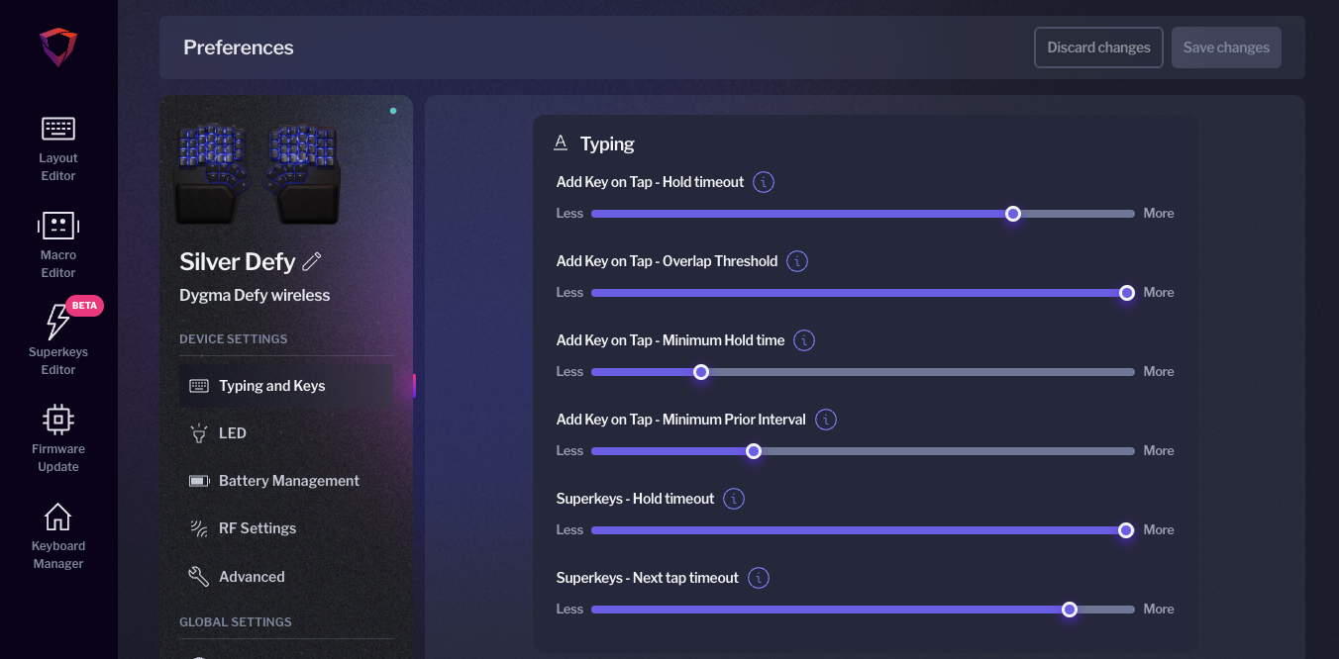Click the Dygma logo icon
This screenshot has width=1339, height=659.
point(58,47)
